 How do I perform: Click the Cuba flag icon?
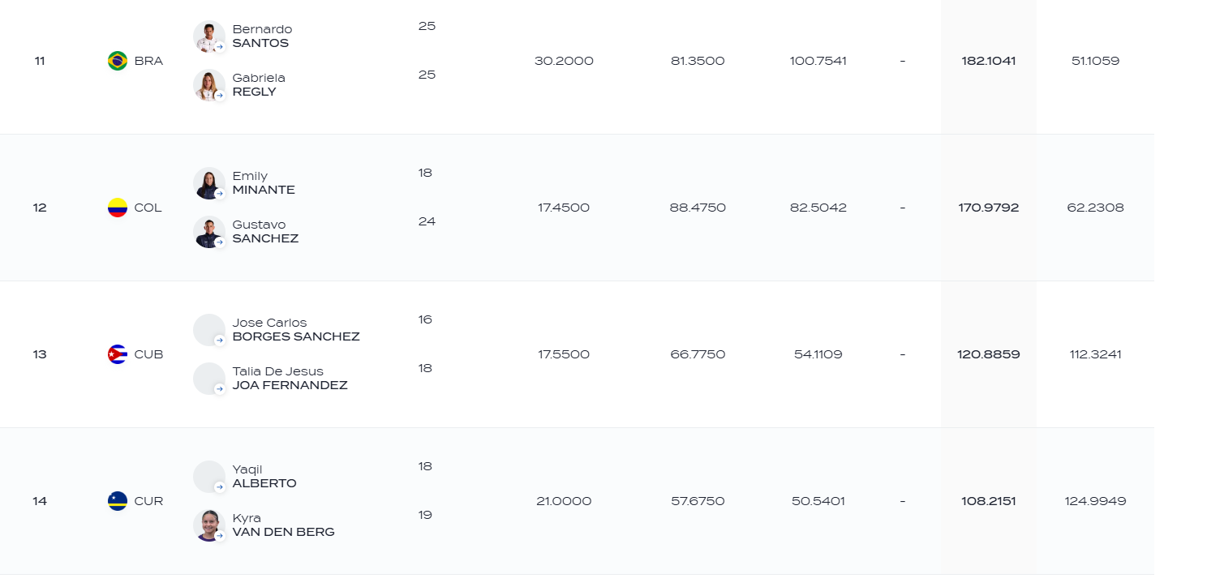tap(118, 354)
